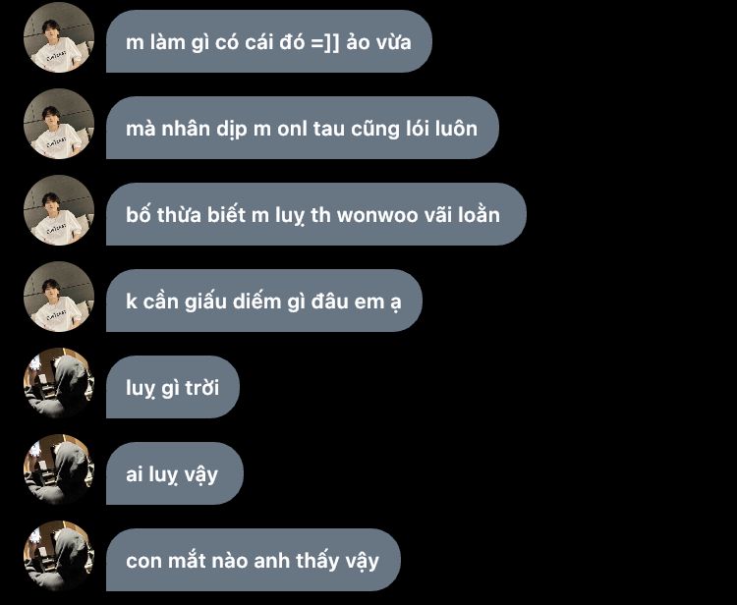Click the 'mà nhân dịp m onl tau cũng lói luôn' message
Viewport: 737px width, 605px height.
coord(303,128)
